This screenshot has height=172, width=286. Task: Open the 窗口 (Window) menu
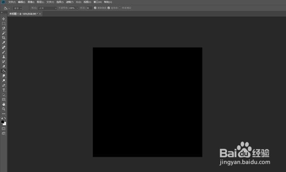coord(97,2)
